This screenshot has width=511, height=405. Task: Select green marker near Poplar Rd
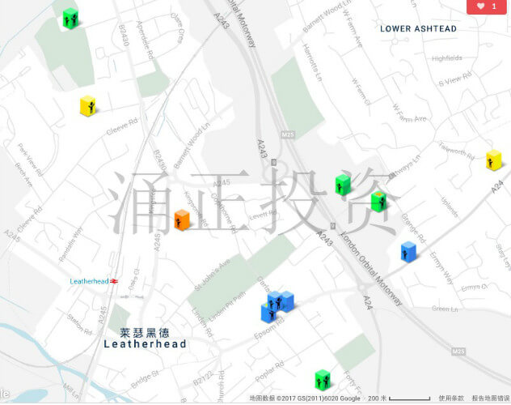323,380
